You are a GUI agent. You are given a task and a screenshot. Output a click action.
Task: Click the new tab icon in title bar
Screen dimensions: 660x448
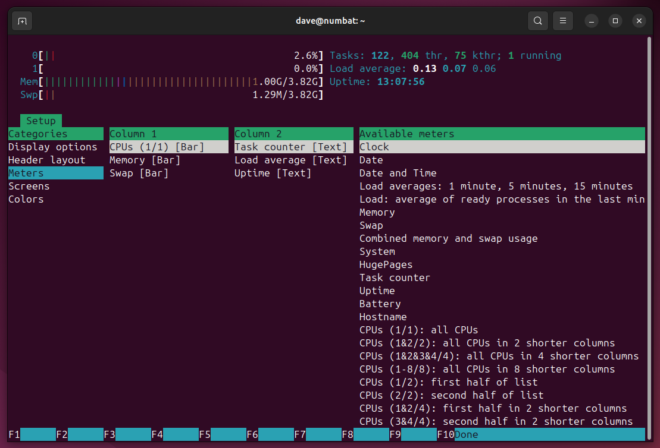pos(22,21)
